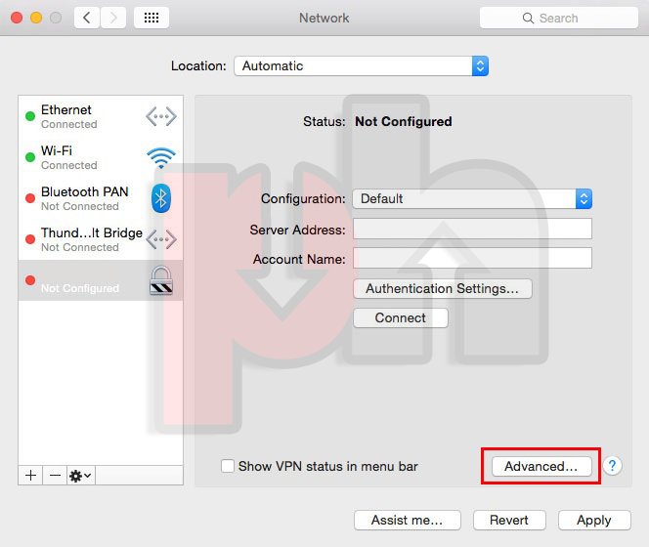Open the Configuration dropdown set to Default
Viewport: 649px width, 547px height.
(472, 198)
